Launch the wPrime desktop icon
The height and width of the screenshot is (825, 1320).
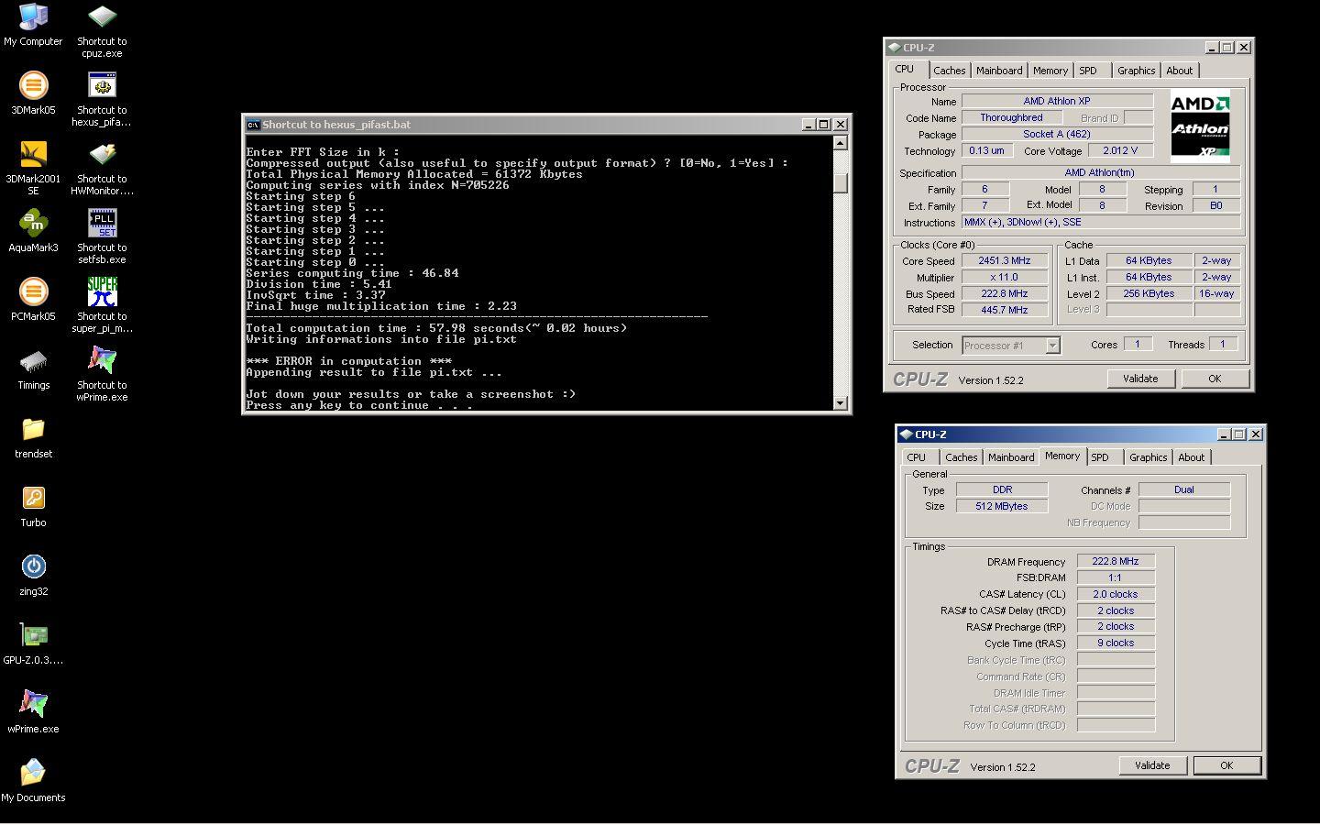tap(33, 705)
